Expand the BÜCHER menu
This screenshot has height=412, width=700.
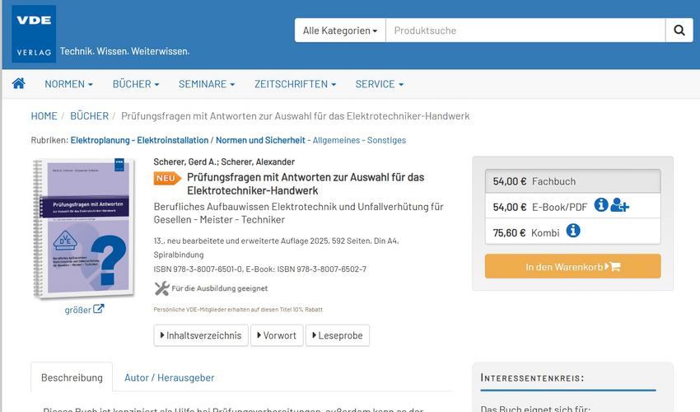[136, 84]
